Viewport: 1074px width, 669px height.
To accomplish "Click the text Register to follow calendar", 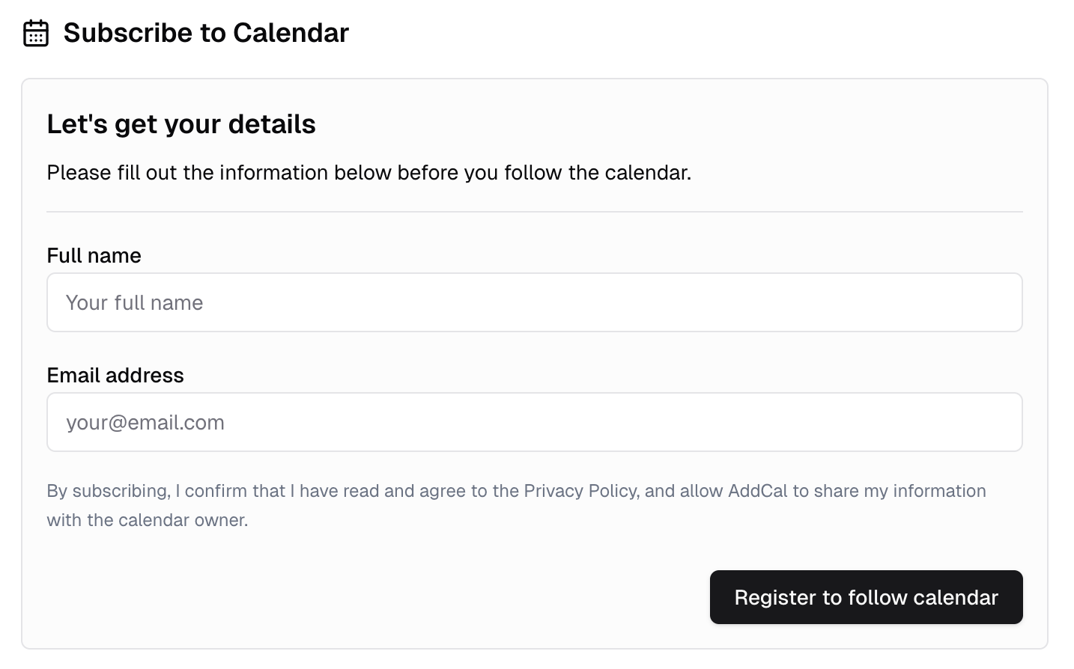I will coord(866,597).
